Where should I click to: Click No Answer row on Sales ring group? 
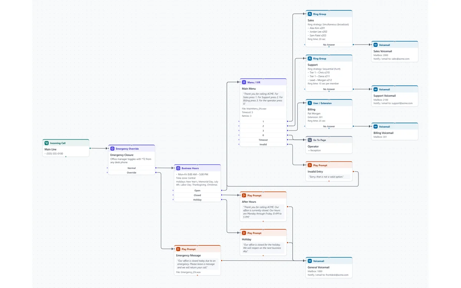pos(329,45)
